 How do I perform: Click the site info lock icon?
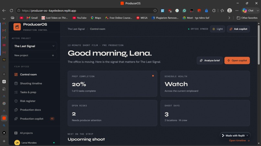(19, 11)
